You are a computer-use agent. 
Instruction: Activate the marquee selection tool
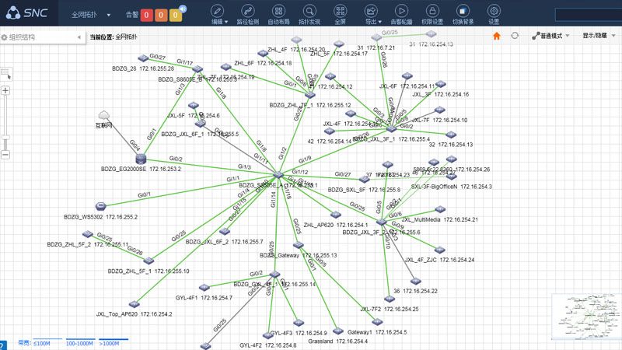click(6, 75)
